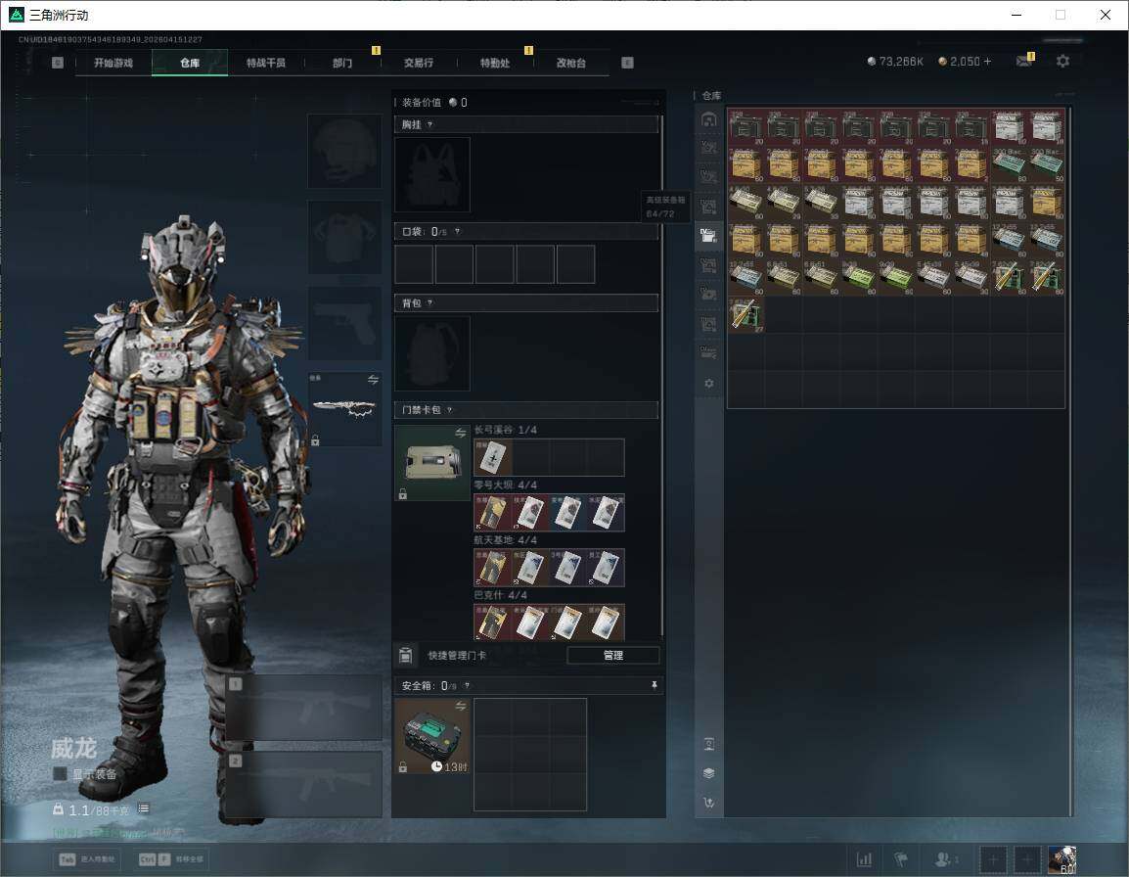Open the mail envelope icon
This screenshot has width=1129, height=877.
1024,62
